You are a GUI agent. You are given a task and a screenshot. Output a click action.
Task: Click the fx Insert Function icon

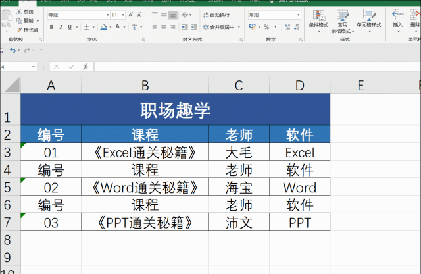point(86,67)
